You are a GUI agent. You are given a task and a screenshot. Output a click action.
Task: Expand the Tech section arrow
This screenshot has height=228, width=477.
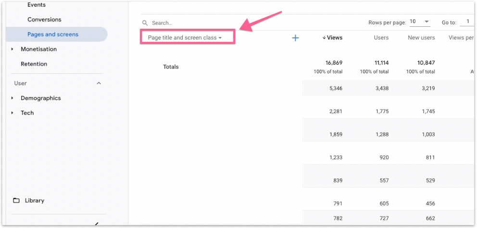pos(13,113)
